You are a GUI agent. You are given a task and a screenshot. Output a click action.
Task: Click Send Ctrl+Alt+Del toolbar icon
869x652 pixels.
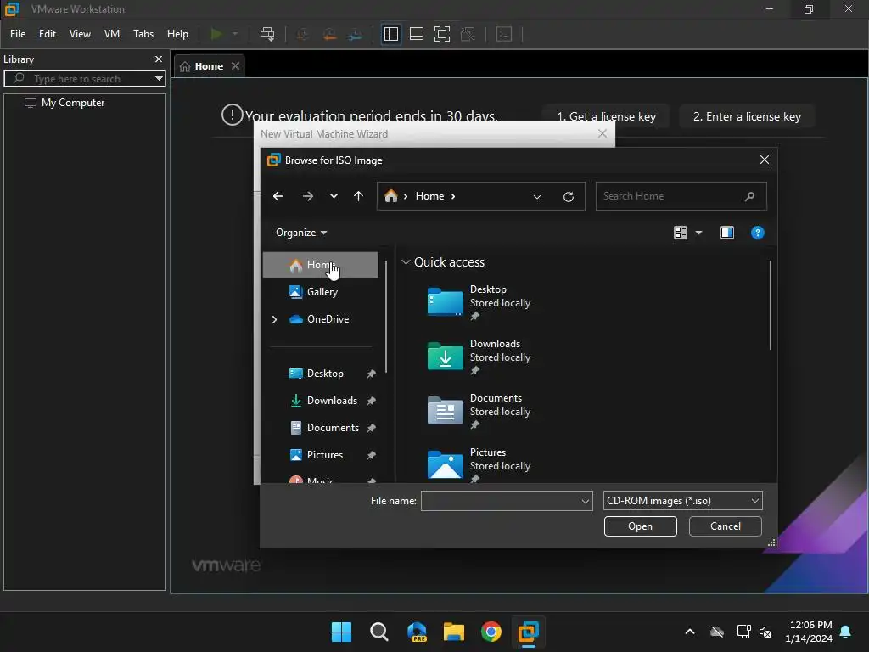(267, 34)
